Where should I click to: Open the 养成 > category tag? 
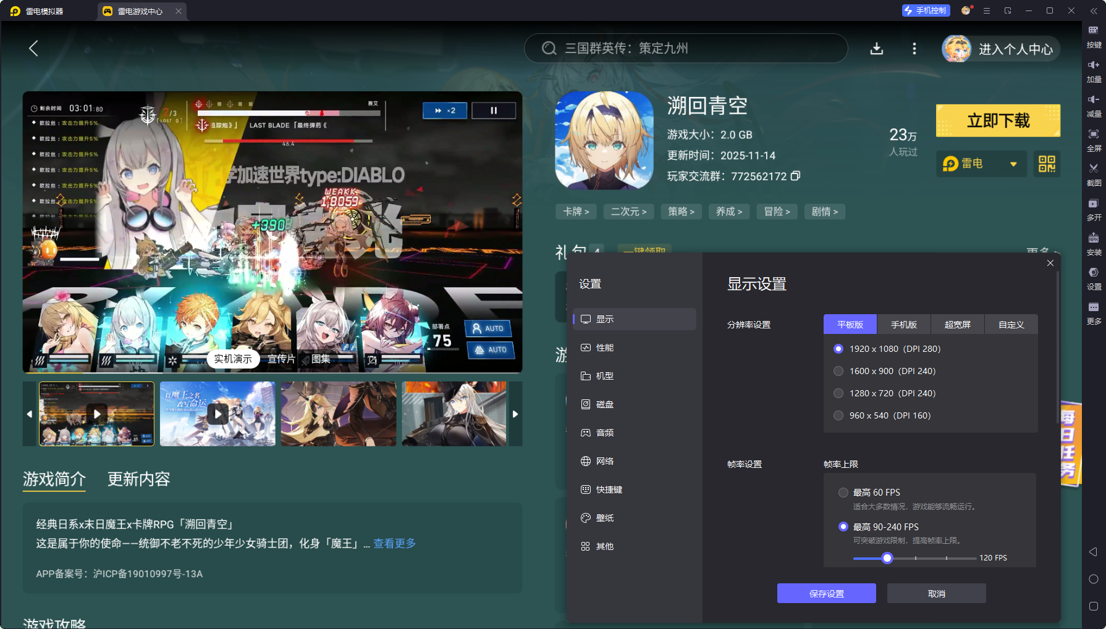click(x=729, y=212)
